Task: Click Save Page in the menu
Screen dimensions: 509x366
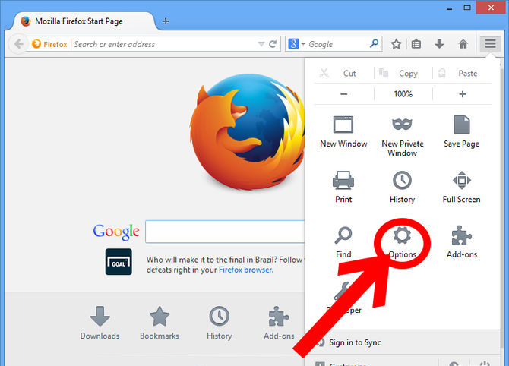Action: [461, 131]
